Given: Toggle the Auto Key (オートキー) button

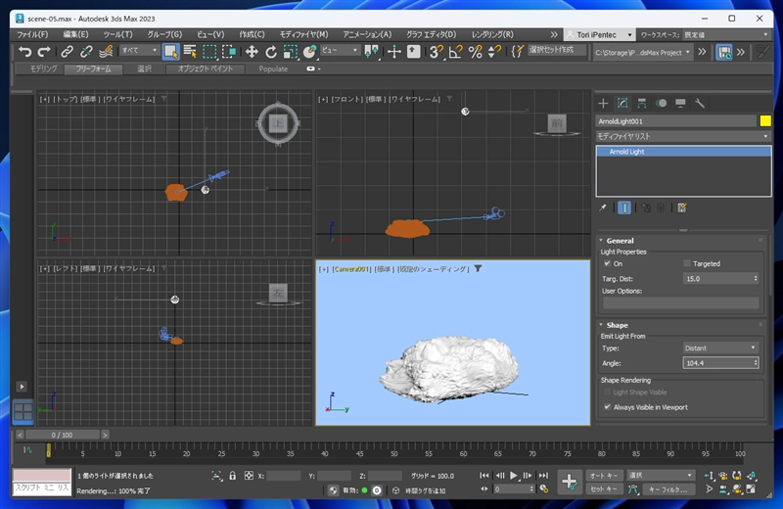Looking at the screenshot, I should [x=604, y=476].
